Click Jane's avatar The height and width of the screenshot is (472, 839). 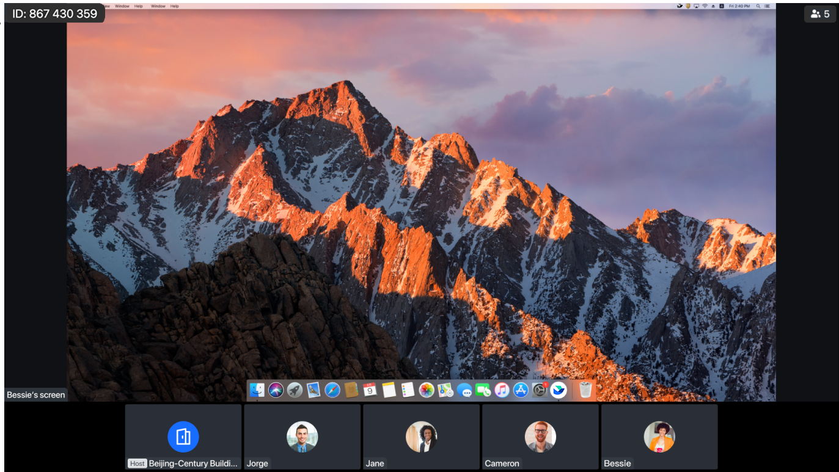[x=421, y=437]
